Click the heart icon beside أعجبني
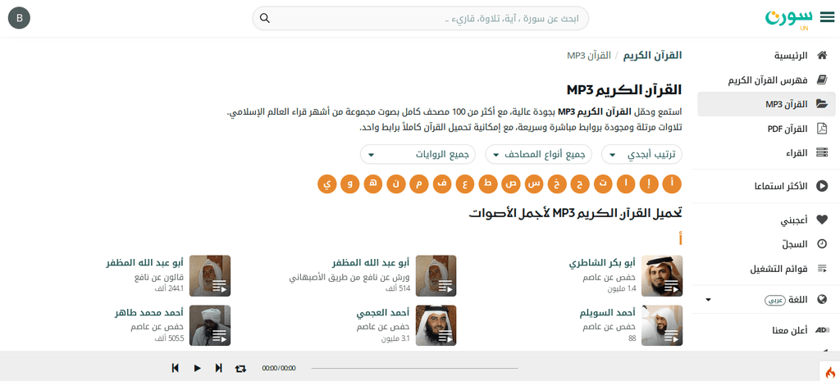Viewport: 840px width, 381px height. point(821,220)
